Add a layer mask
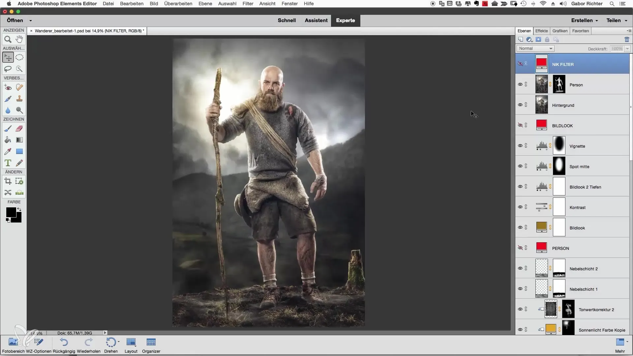Image resolution: width=633 pixels, height=356 pixels. [538, 40]
